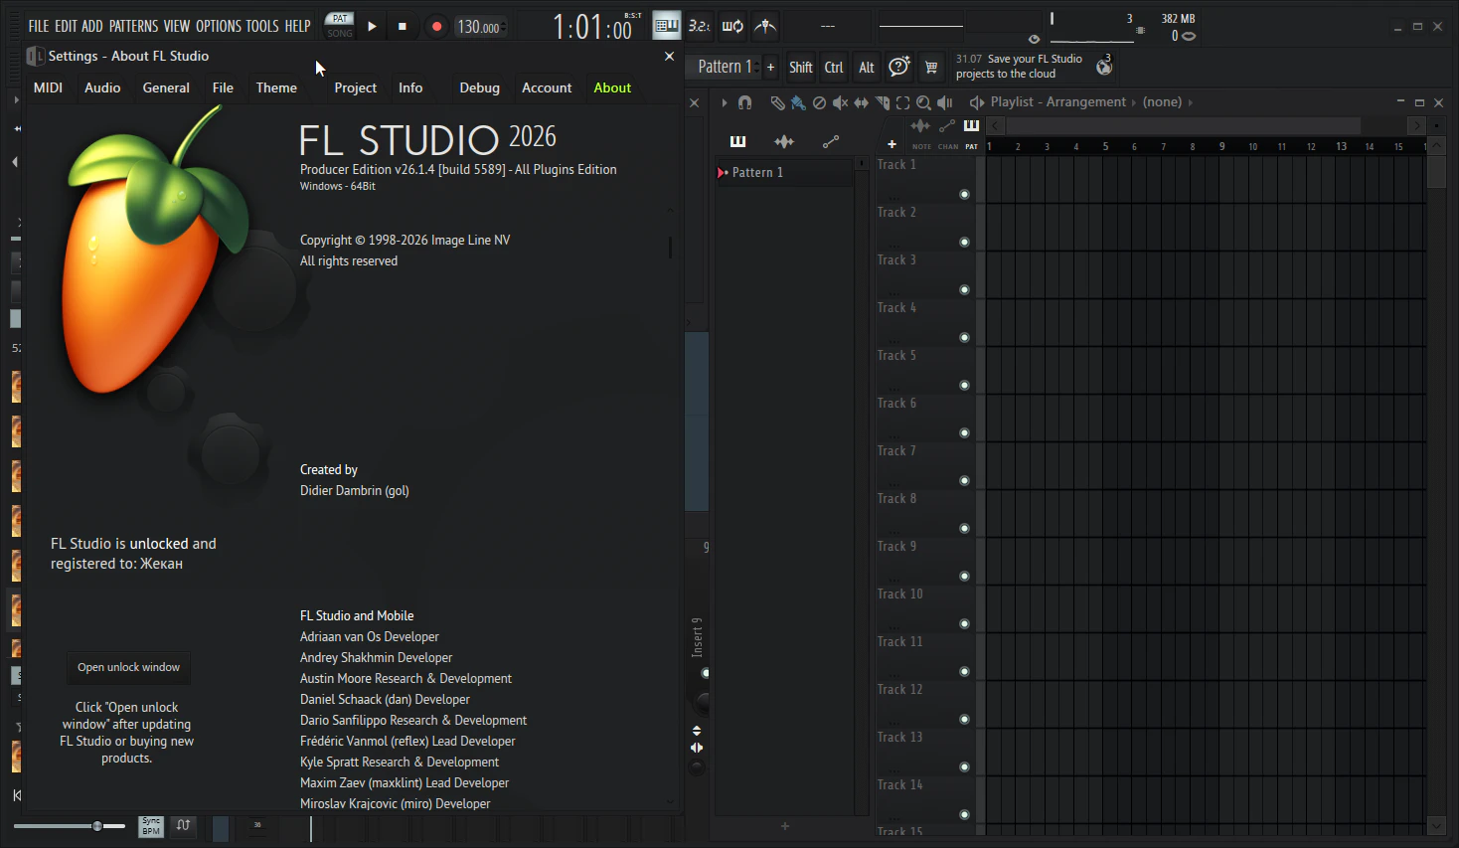This screenshot has height=848, width=1459.
Task: Mute Track 10 using its green dot
Action: click(x=964, y=623)
